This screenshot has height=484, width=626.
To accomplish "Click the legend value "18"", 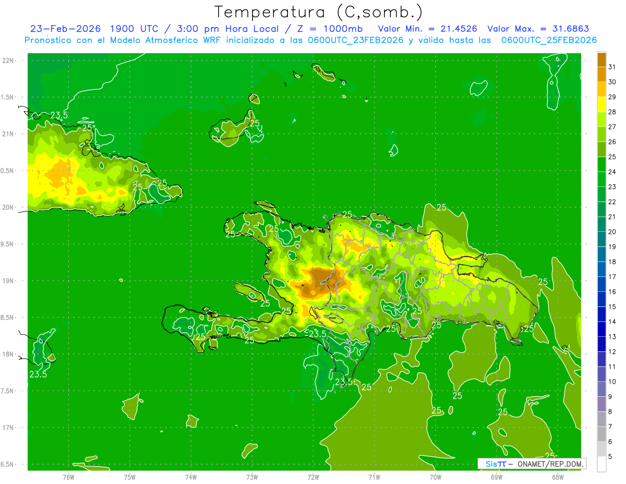I will click(612, 262).
